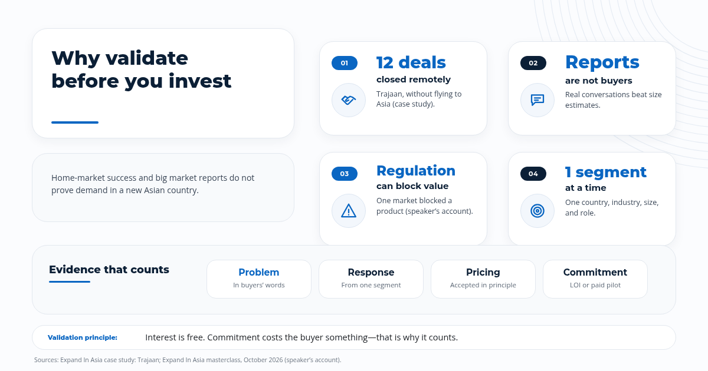Viewport: 708px width, 371px height.
Task: Click the Sources footnote text
Action: click(188, 360)
